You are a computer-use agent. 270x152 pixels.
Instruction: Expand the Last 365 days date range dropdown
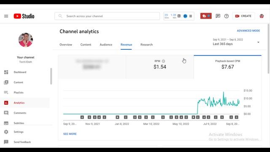[x=236, y=42]
